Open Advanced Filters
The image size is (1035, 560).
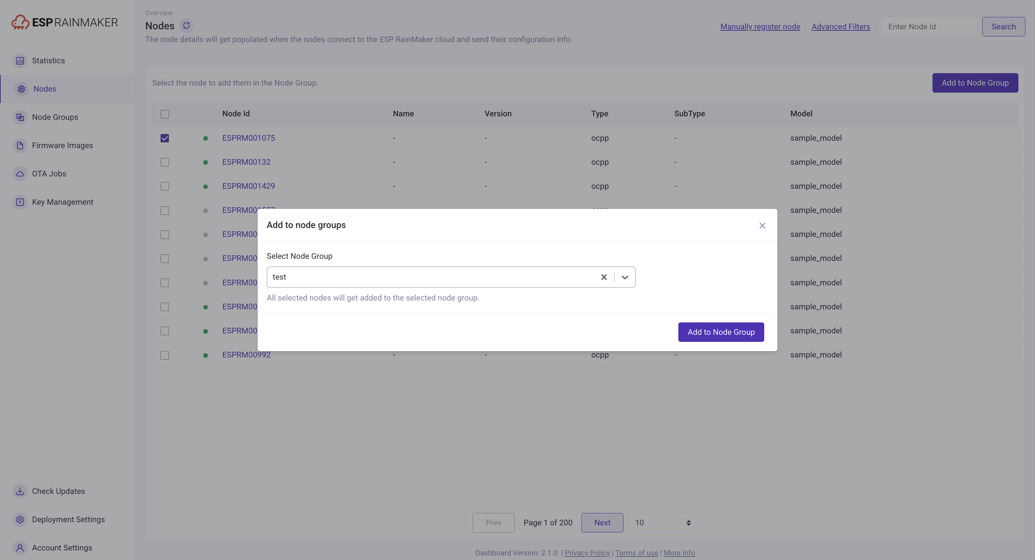click(841, 27)
